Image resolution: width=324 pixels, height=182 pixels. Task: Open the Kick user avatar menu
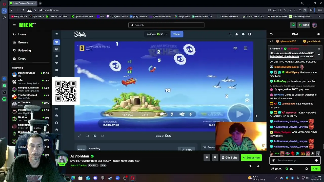[x=314, y=25]
